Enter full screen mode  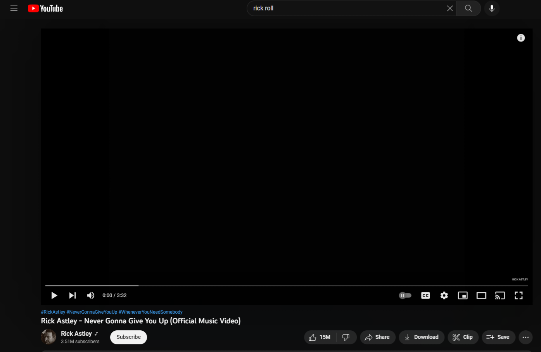pos(519,295)
